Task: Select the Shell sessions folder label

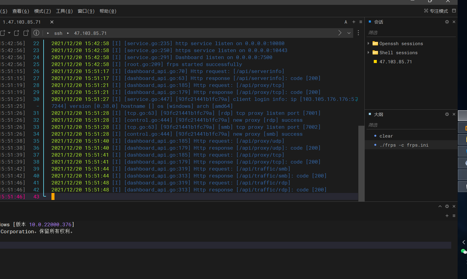Action: tap(398, 53)
